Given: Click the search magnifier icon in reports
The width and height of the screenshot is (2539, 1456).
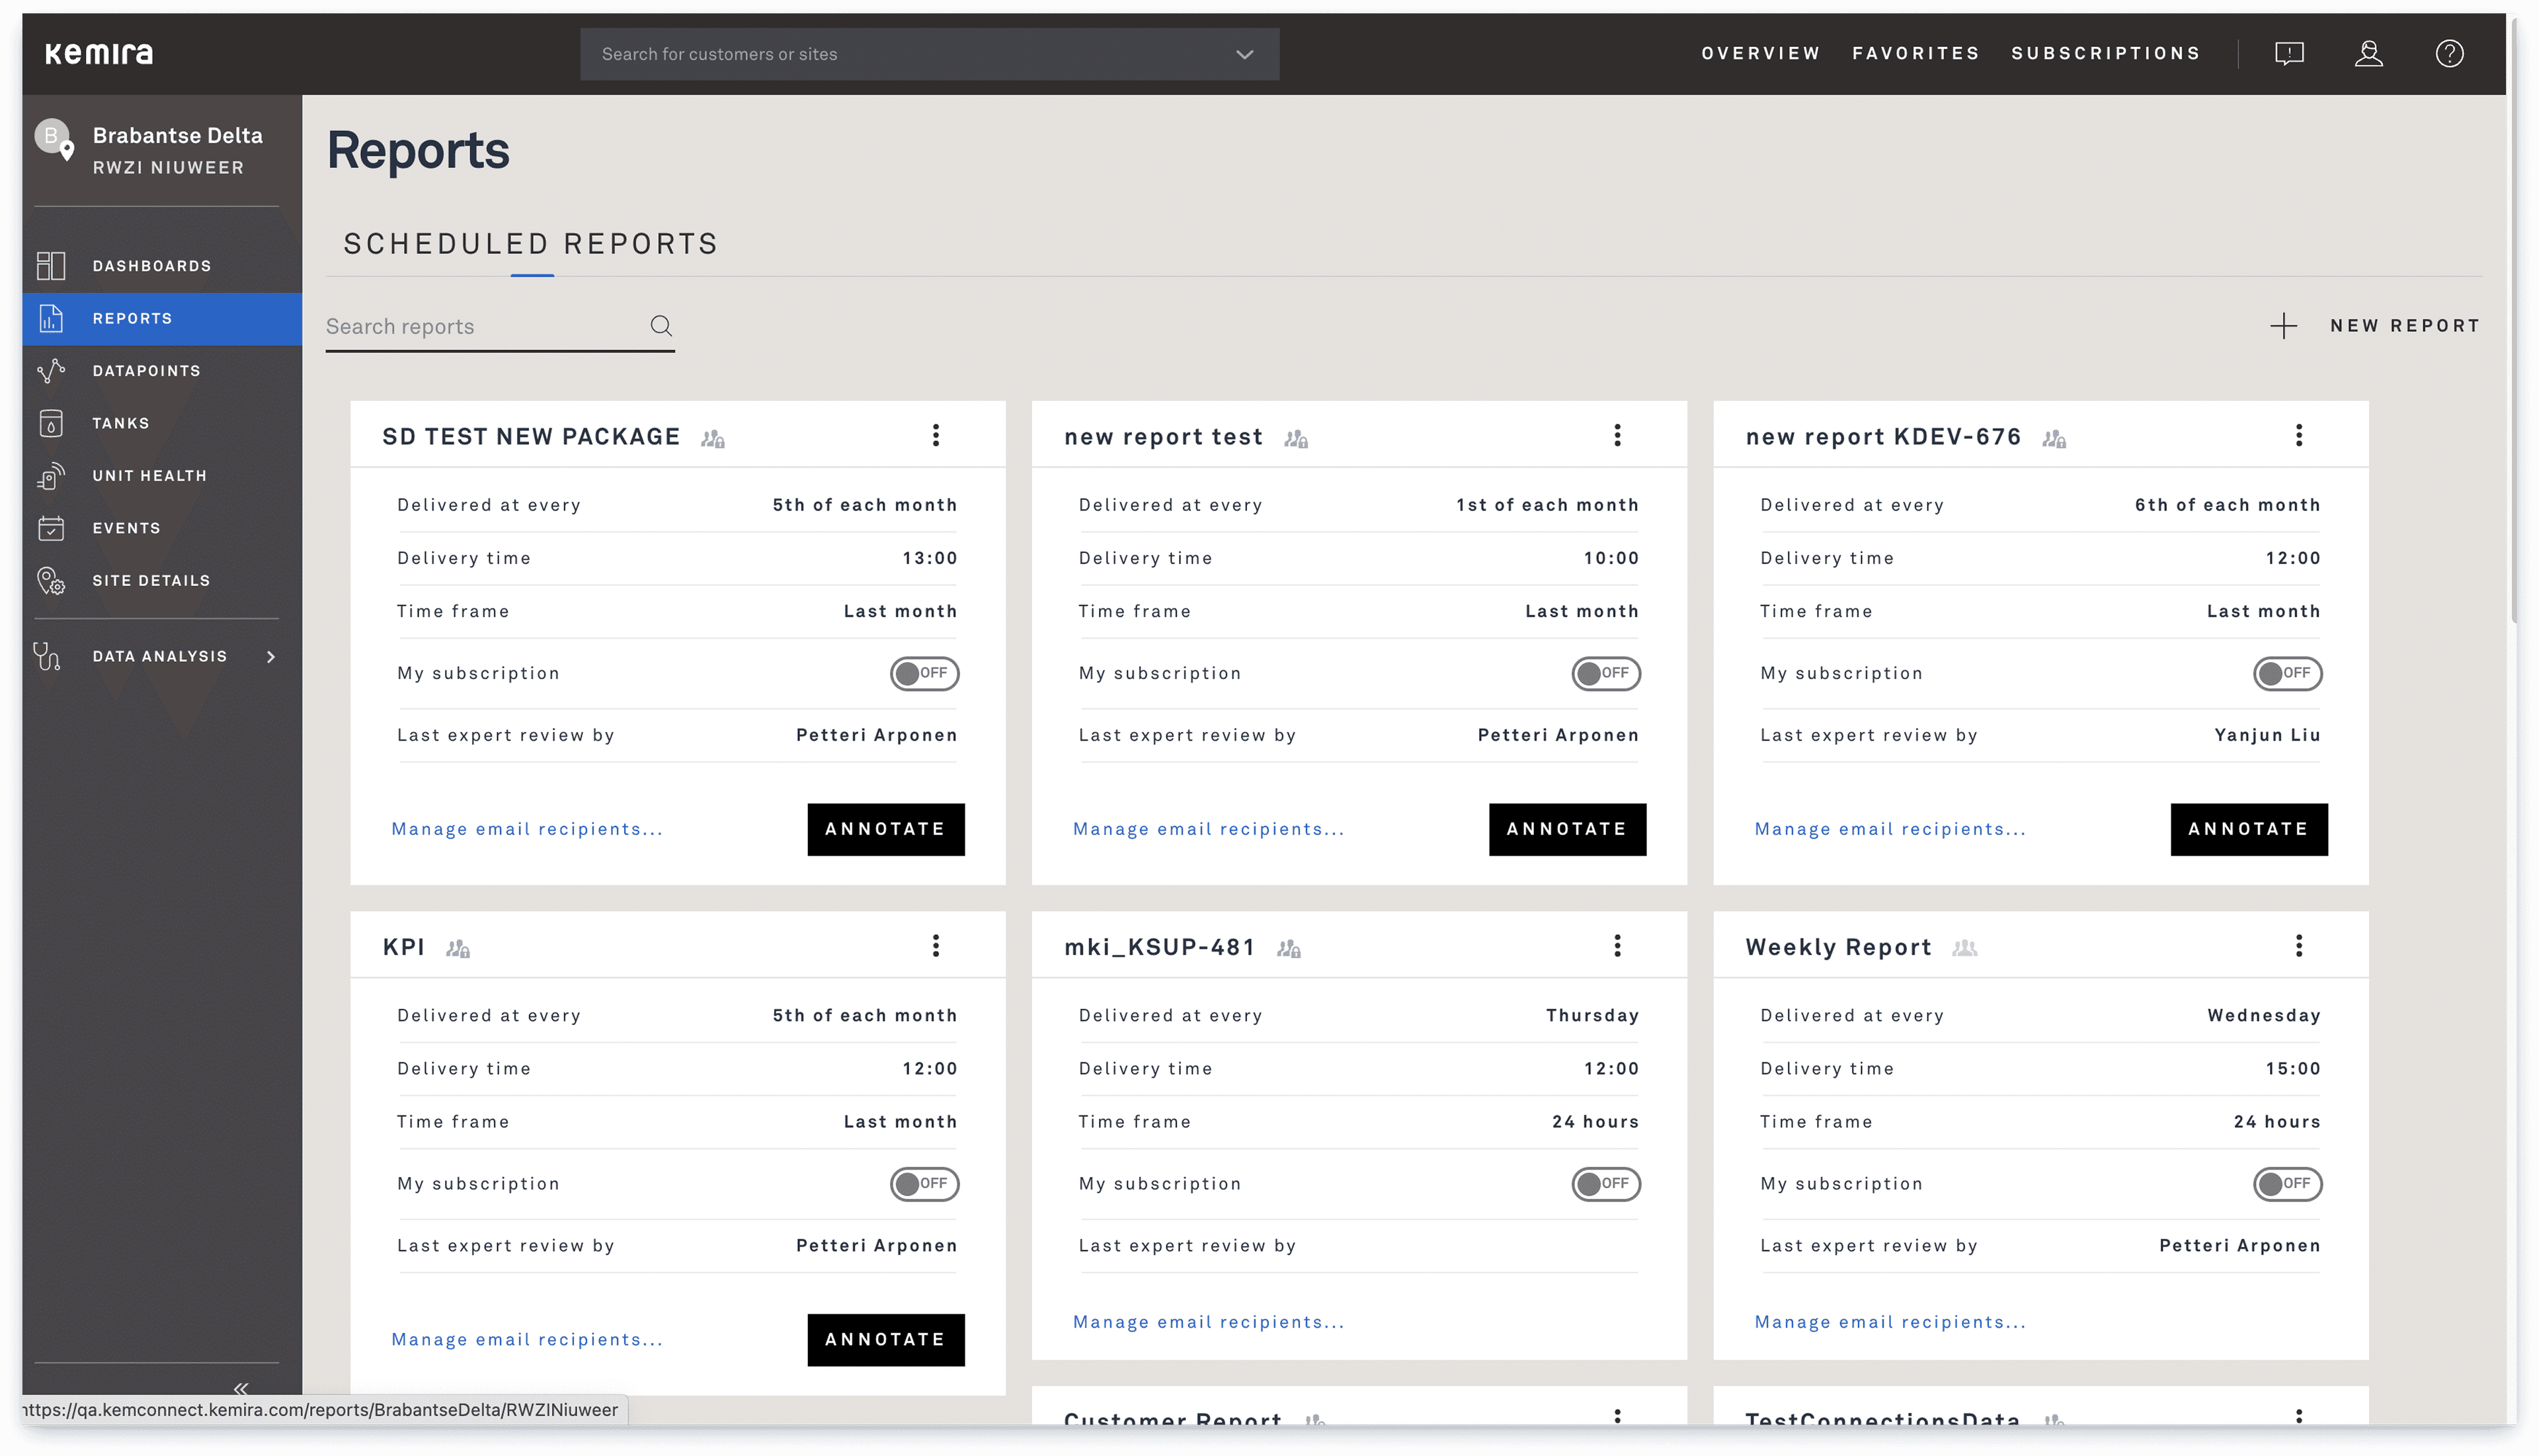Looking at the screenshot, I should pyautogui.click(x=661, y=326).
